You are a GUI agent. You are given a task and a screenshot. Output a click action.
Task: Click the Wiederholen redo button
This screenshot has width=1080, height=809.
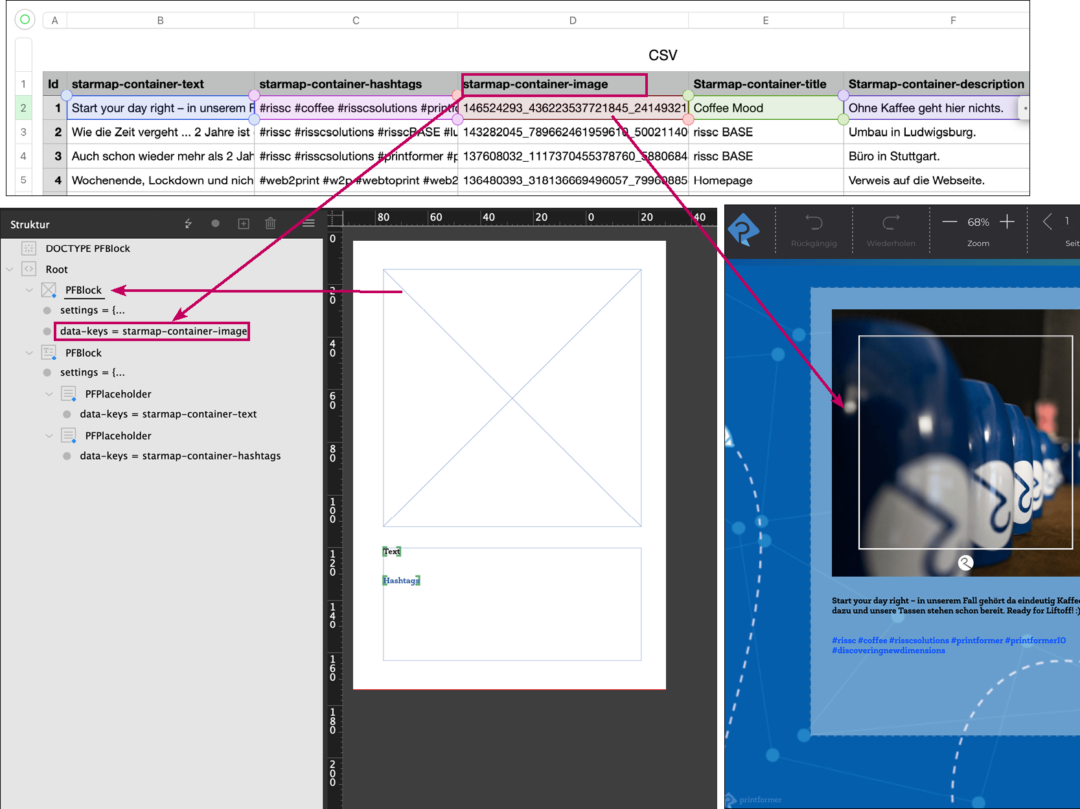coord(891,230)
